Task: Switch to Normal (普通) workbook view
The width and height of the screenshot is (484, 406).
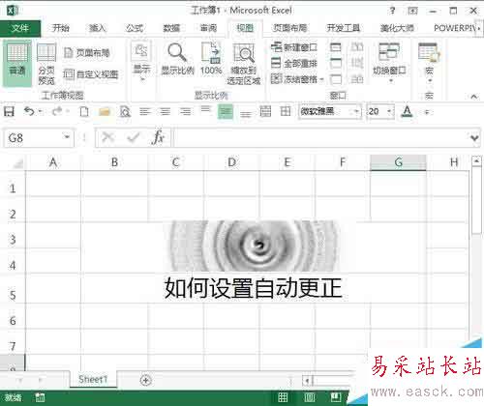Action: pos(17,63)
